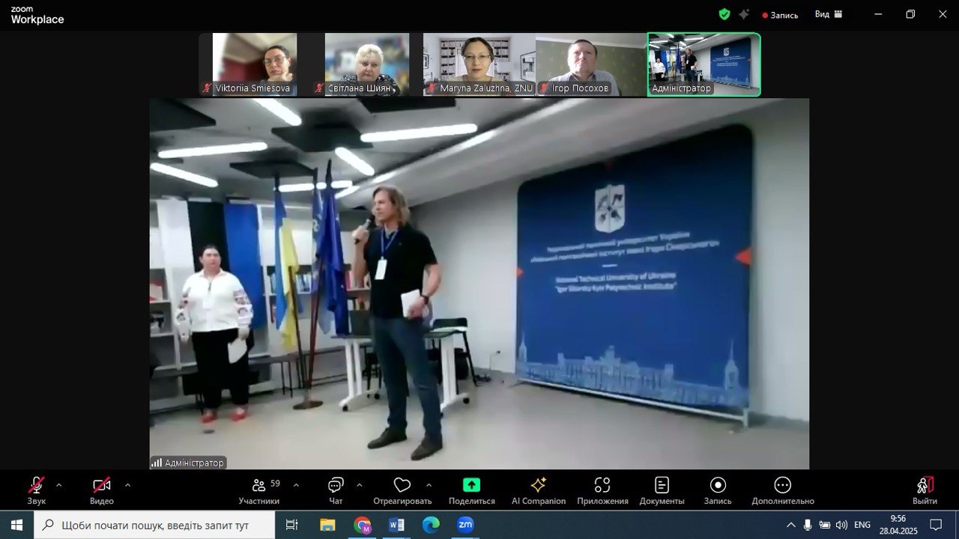
Task: Click the green encryption shield icon
Action: point(724,14)
